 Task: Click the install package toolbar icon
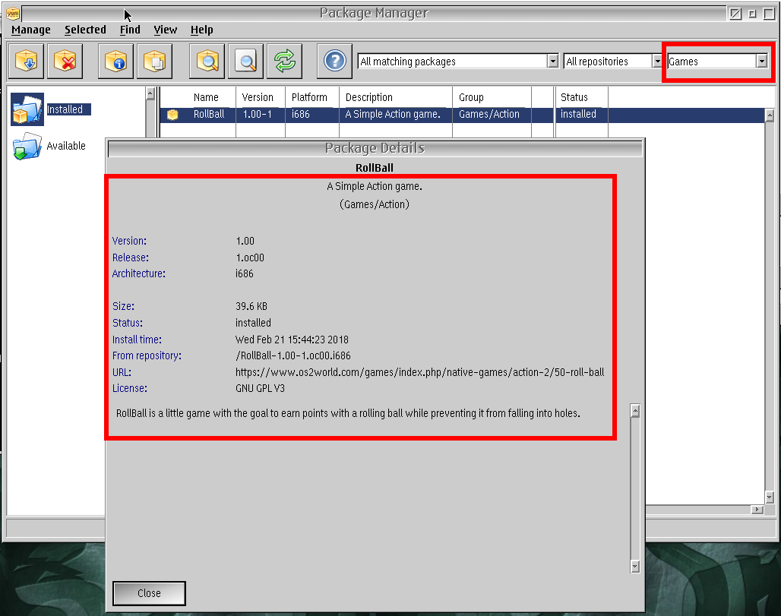[26, 62]
